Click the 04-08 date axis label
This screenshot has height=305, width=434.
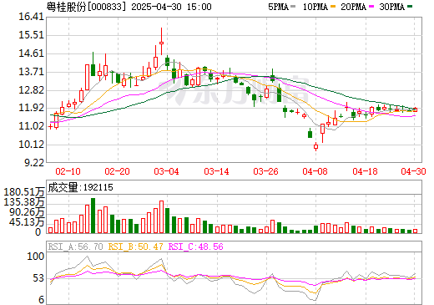click(x=315, y=171)
